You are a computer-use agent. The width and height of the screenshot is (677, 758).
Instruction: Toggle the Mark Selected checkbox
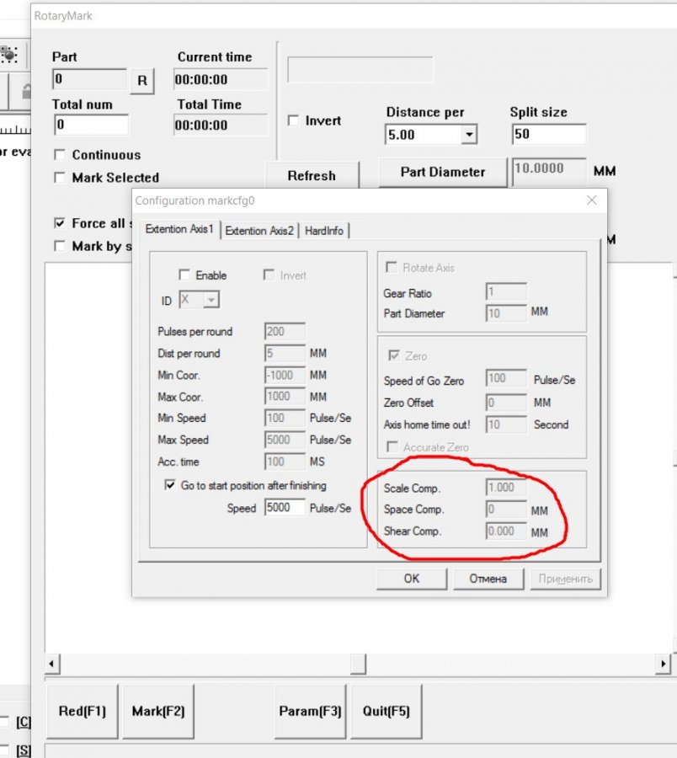coord(60,178)
